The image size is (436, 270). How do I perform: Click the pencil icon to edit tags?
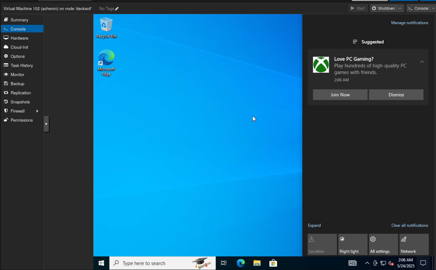[x=117, y=9]
